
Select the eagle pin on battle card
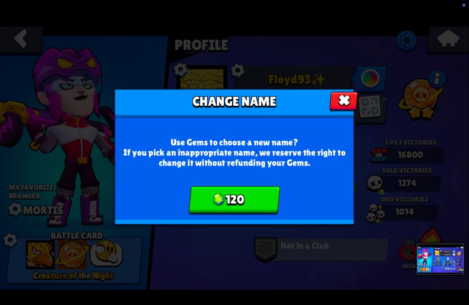pyautogui.click(x=40, y=254)
